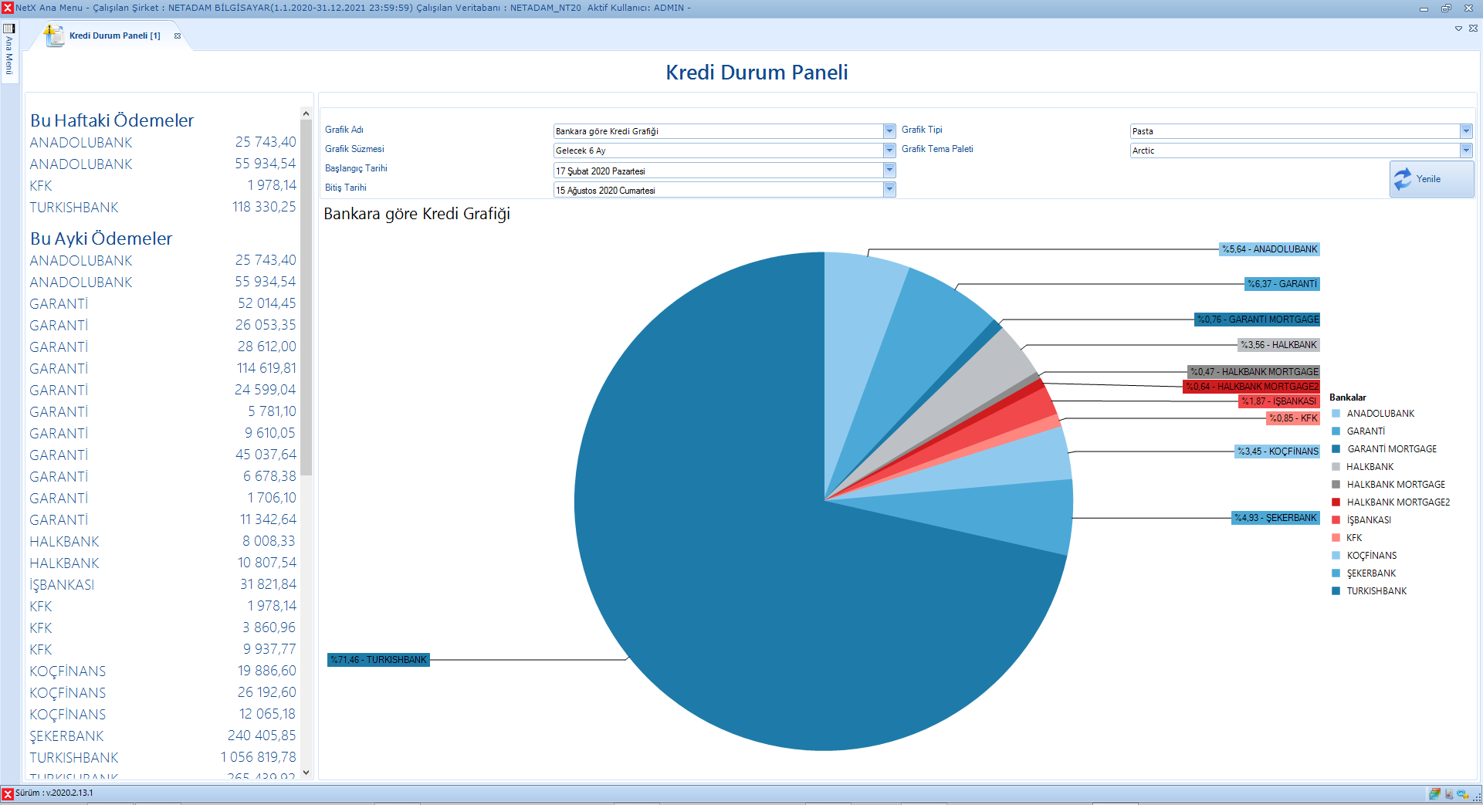Viewport: 1483px width, 805px height.
Task: Select the GARANTİ 52 014,45 payment row
Action: [x=163, y=304]
